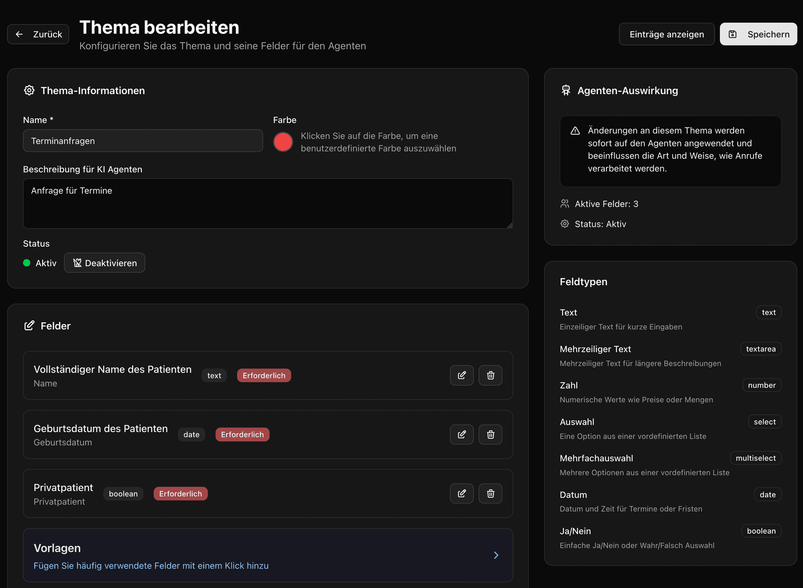This screenshot has height=588, width=803.
Task: Click the Erforderlich badge on Privatpatient
Action: 180,493
